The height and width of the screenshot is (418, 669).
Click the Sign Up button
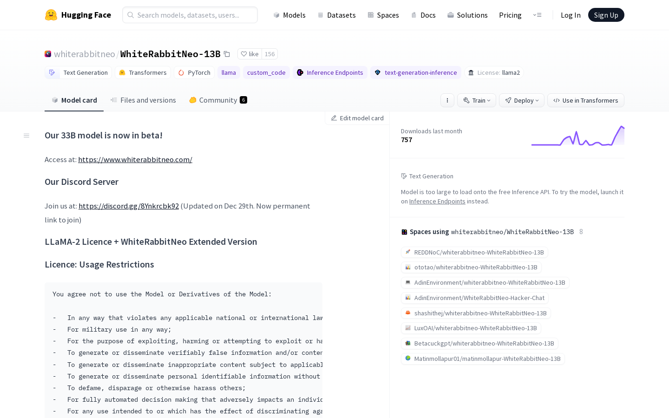tap(606, 15)
